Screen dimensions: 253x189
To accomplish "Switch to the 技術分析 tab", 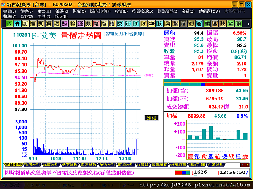I will pyautogui.click(x=107, y=165).
